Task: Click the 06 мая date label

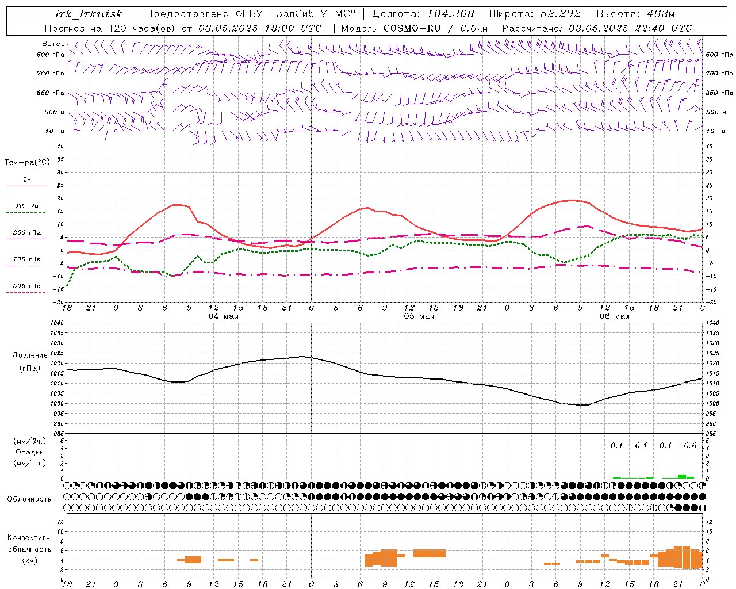Action: click(x=615, y=316)
